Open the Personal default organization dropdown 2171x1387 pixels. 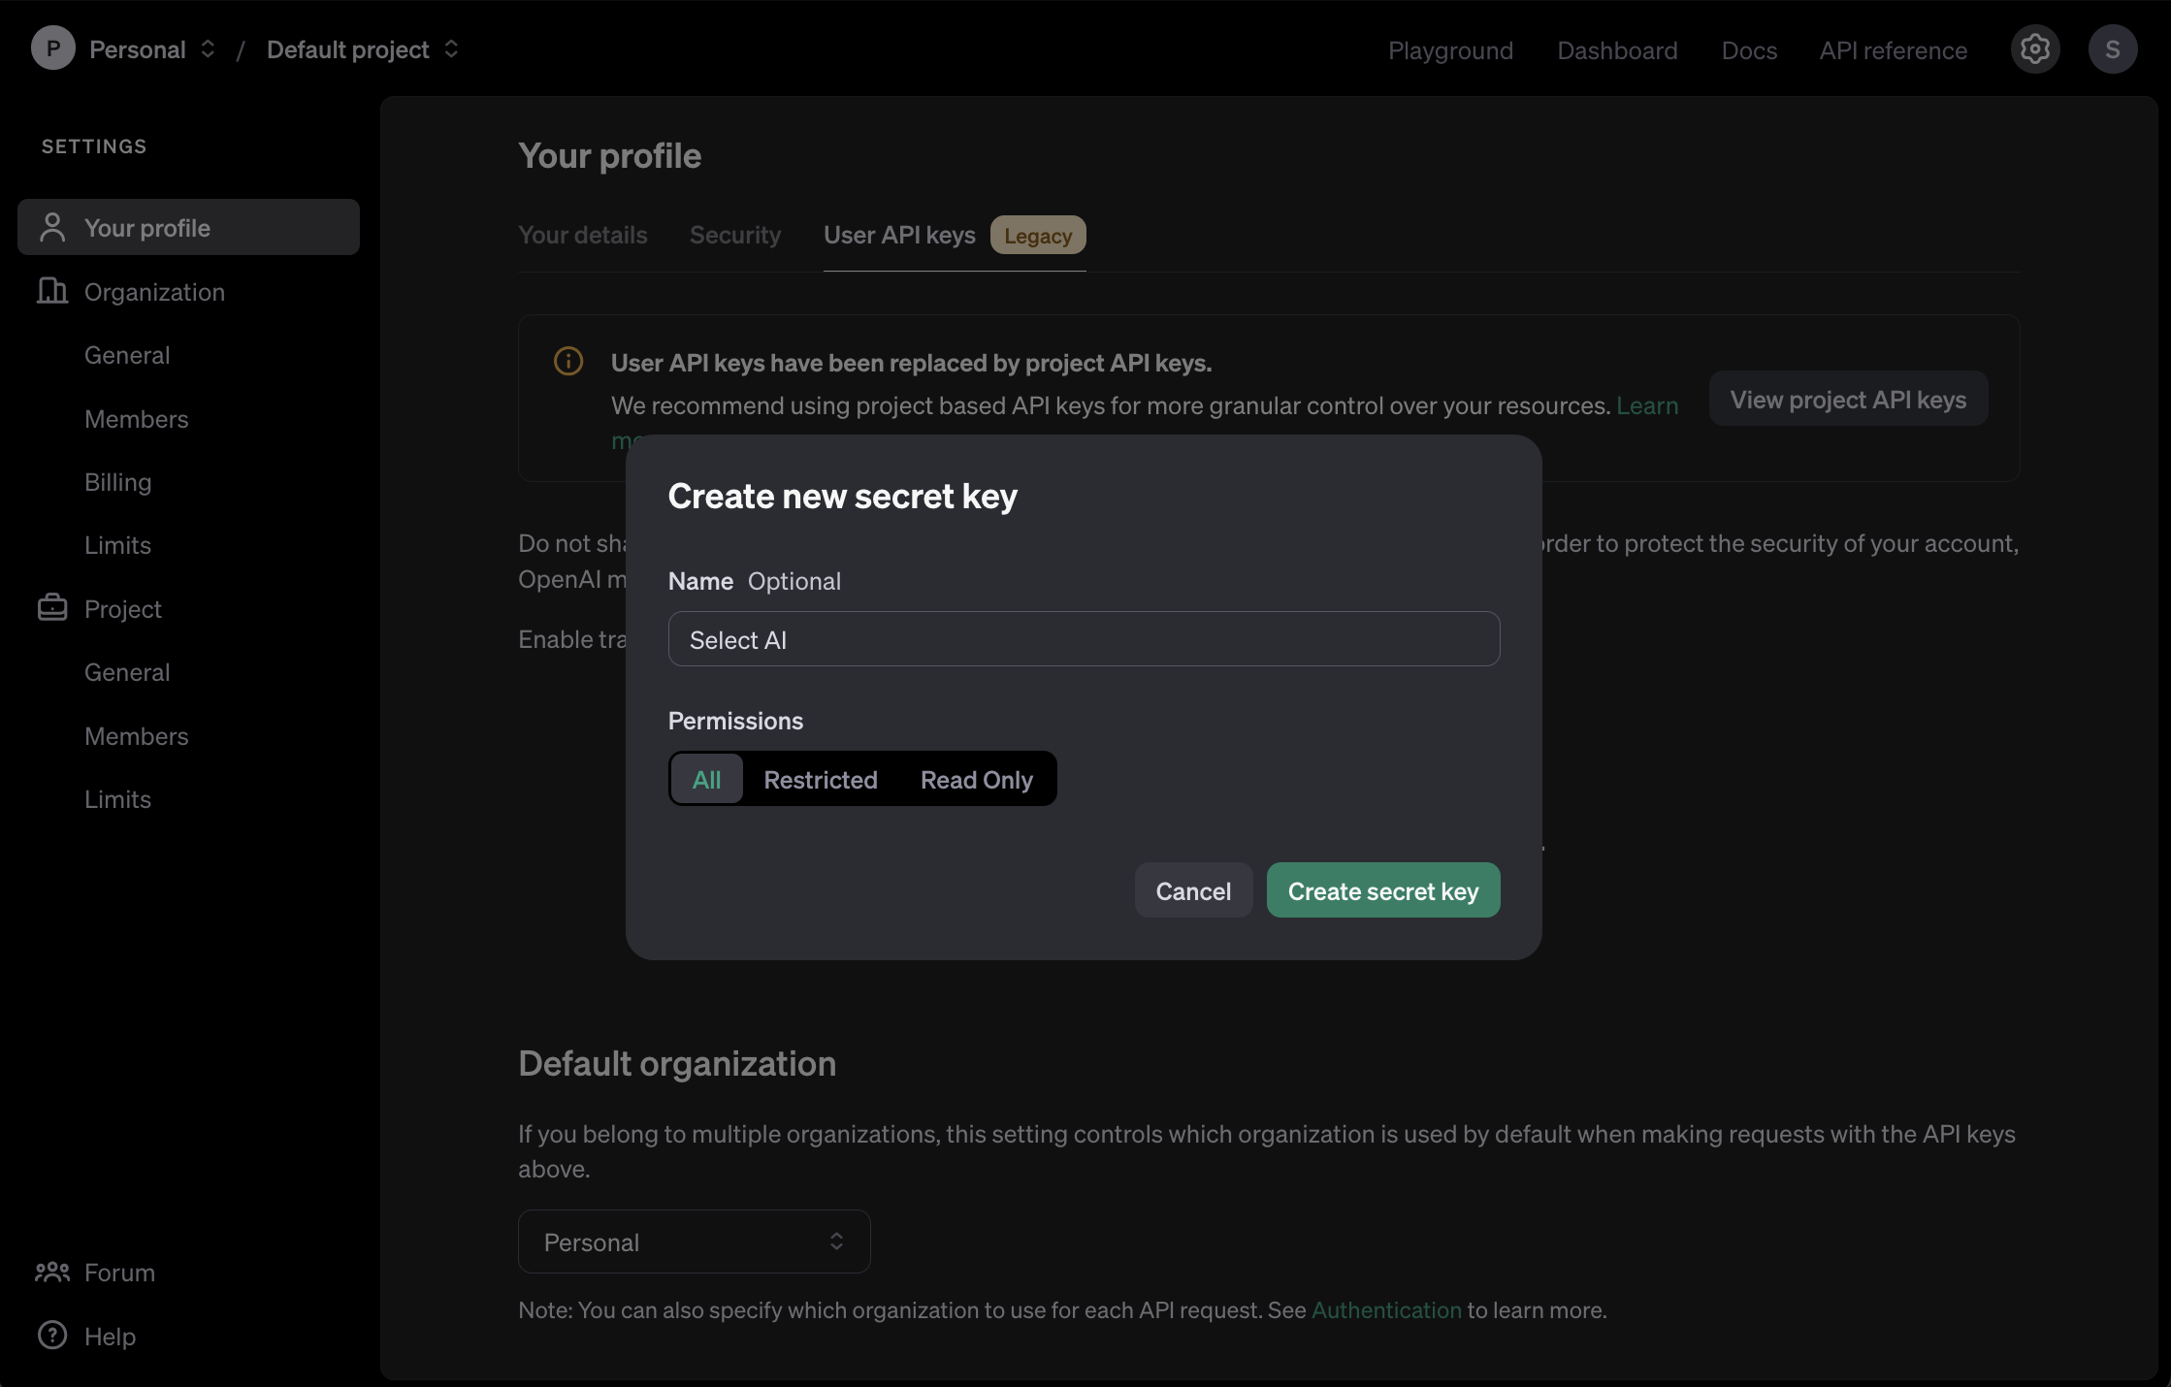[x=693, y=1241]
